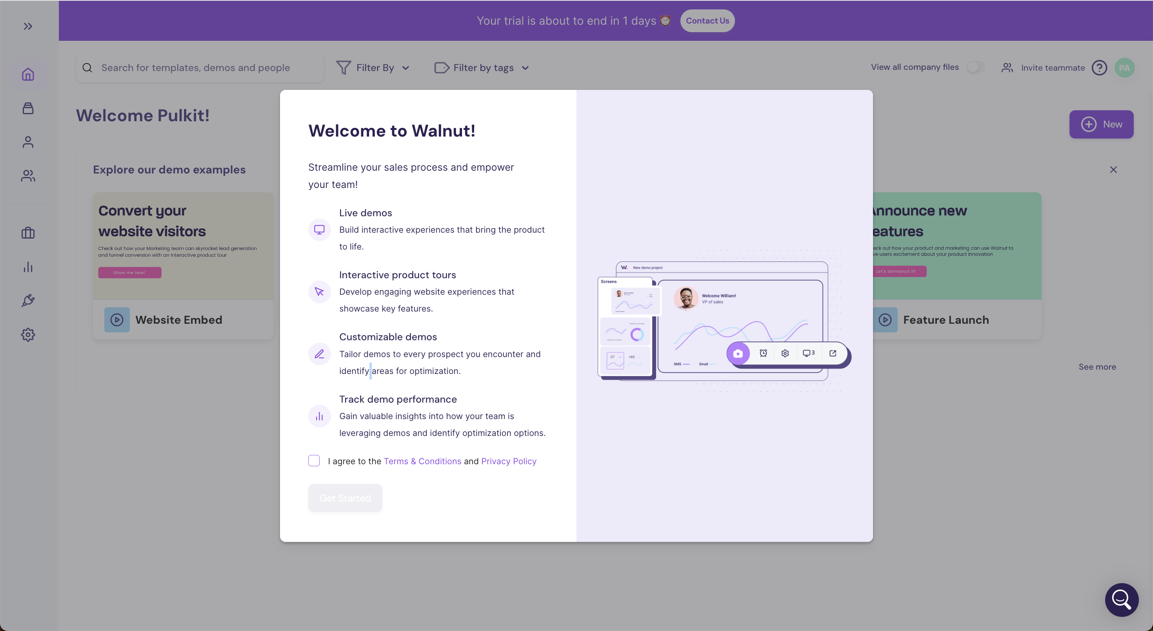Close the demo examples section with X
Screen dimensions: 1153x631
(x=1113, y=170)
